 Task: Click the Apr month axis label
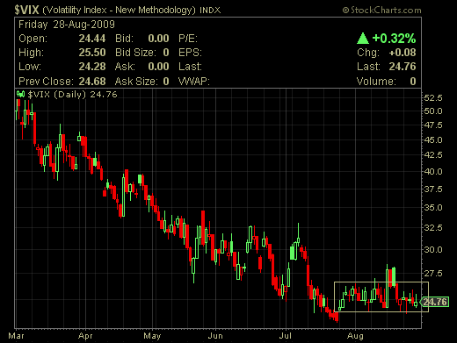click(x=85, y=336)
